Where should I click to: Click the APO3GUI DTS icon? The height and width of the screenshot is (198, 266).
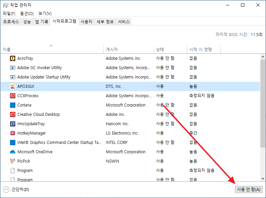tap(13, 86)
